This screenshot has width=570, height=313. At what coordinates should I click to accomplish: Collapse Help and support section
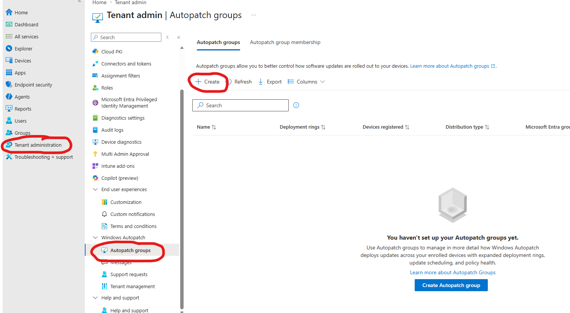95,298
